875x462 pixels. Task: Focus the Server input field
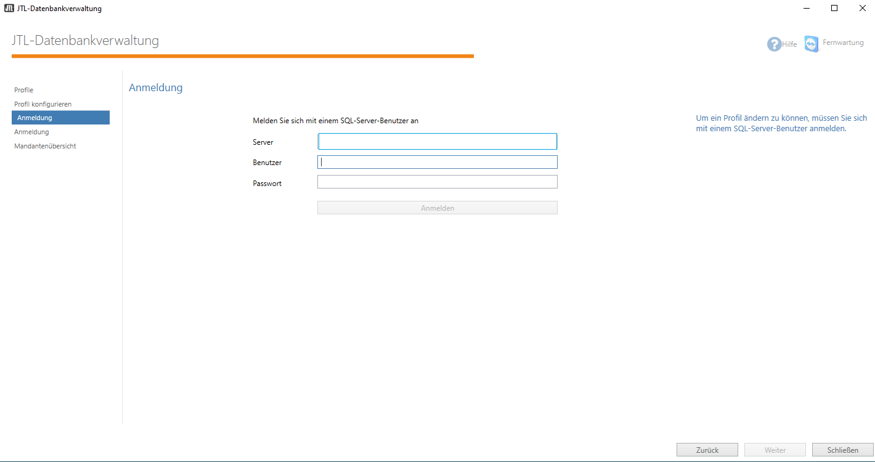(x=437, y=142)
